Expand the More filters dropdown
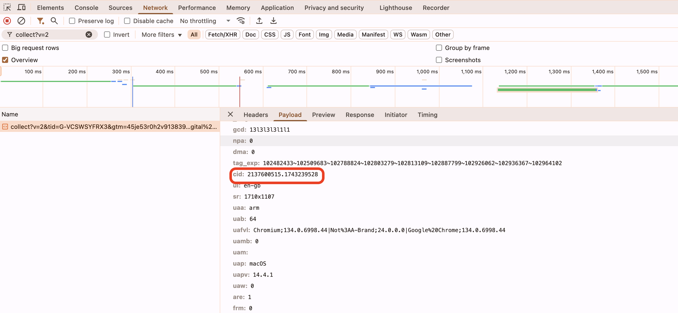678x313 pixels. pos(162,35)
